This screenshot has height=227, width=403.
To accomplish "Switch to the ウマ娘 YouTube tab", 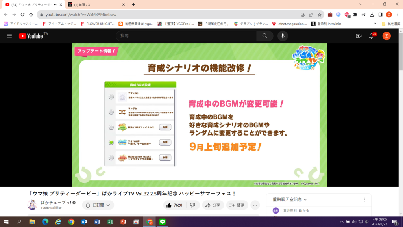I will pos(33,5).
